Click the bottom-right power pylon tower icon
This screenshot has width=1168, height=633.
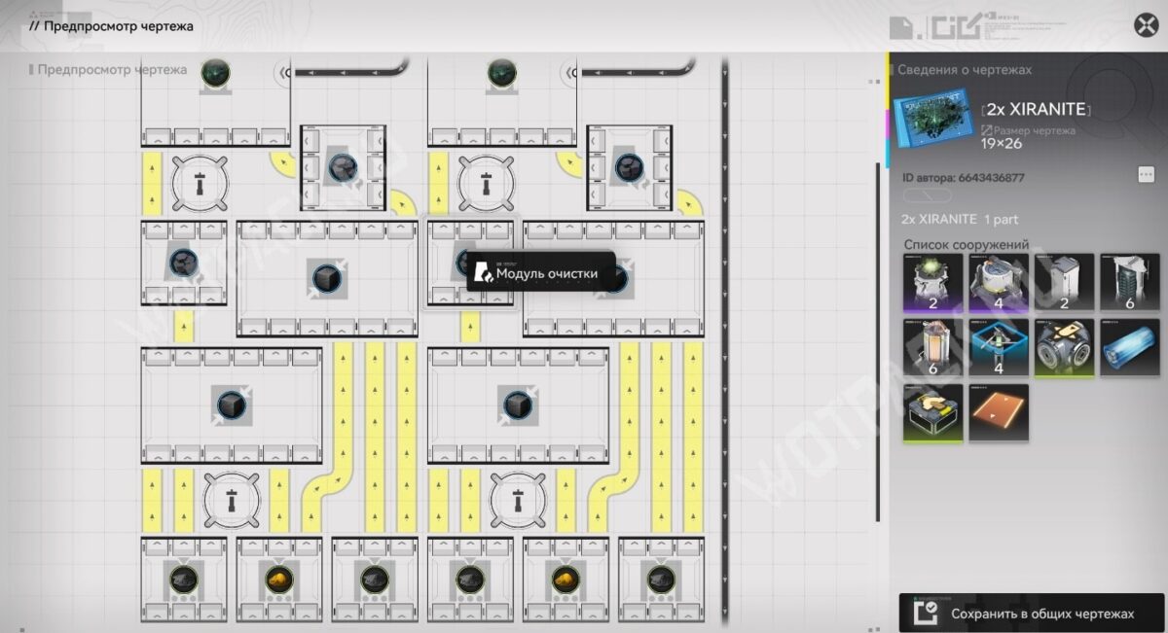point(517,501)
